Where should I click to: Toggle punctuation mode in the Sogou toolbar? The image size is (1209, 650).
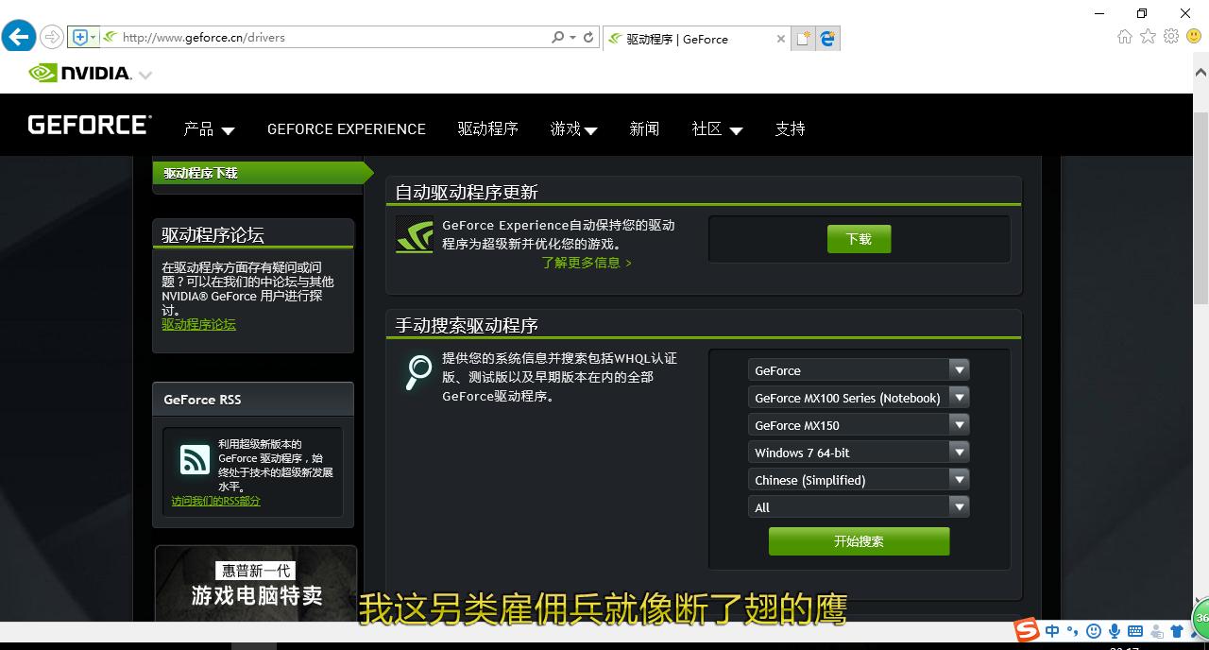(x=1071, y=631)
